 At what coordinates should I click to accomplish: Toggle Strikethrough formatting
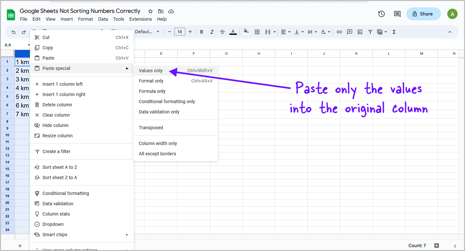222,32
